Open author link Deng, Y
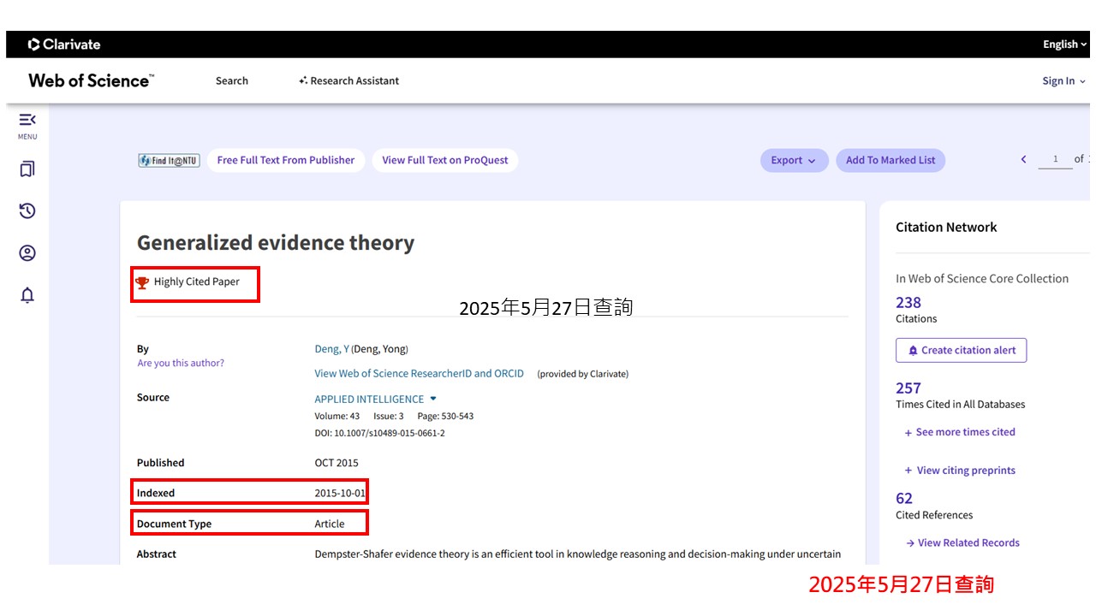The width and height of the screenshot is (1096, 616). click(331, 349)
